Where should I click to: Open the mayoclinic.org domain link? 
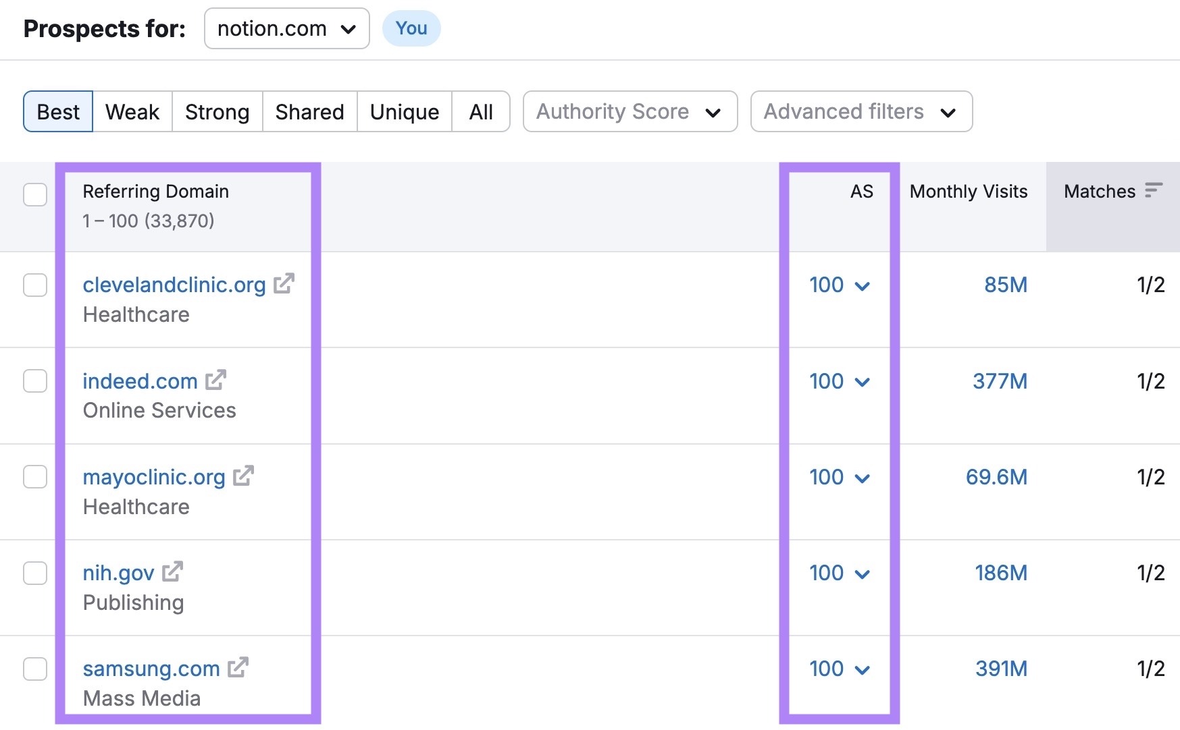pos(154,477)
